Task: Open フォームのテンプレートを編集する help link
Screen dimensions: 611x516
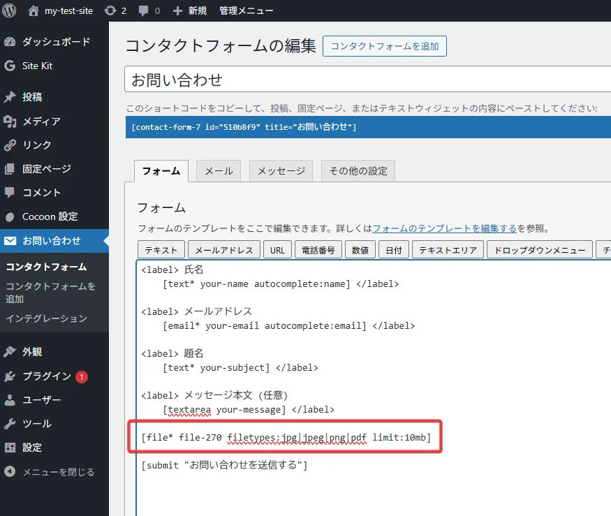Action: click(445, 229)
